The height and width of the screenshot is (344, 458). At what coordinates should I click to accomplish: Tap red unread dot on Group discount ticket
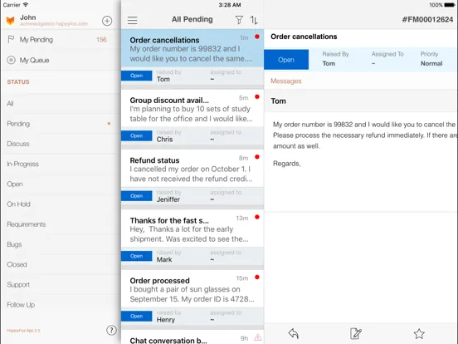tap(257, 97)
